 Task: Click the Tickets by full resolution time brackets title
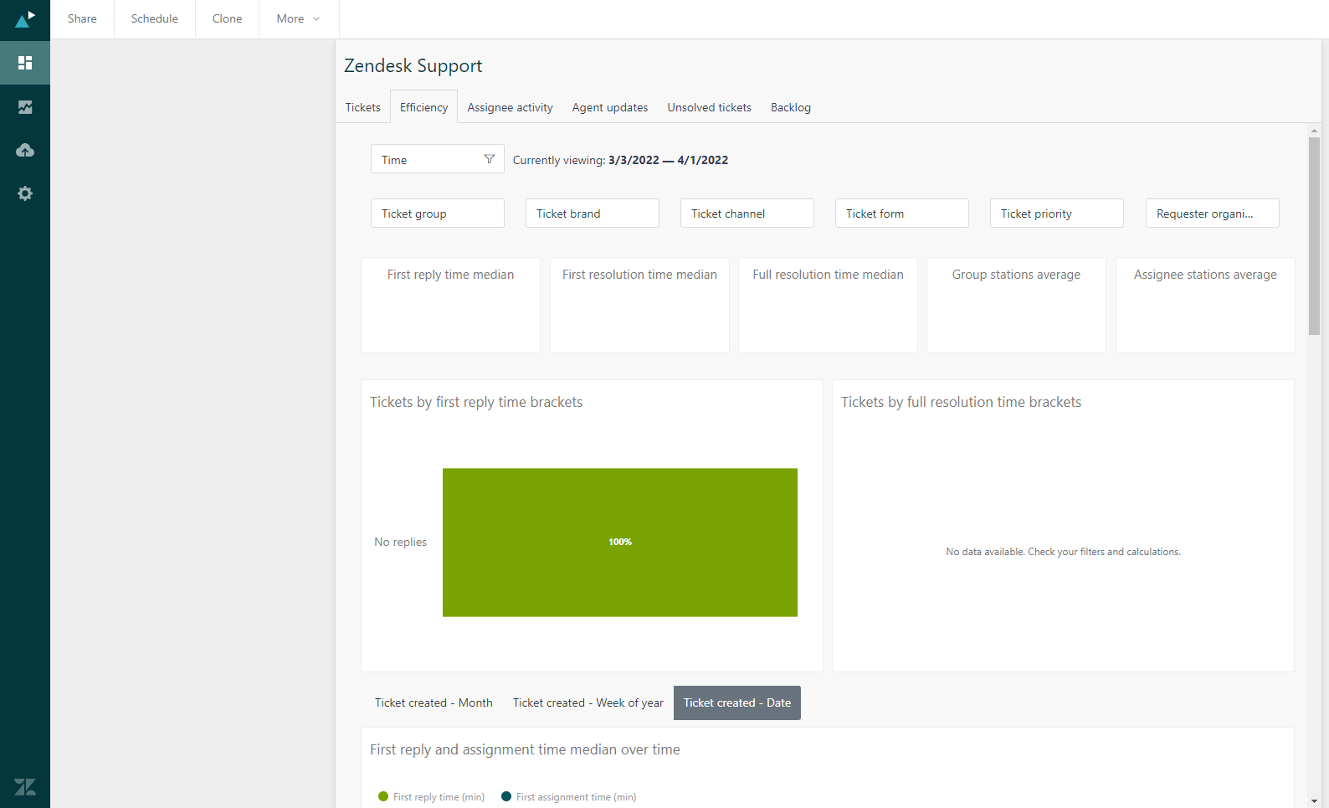pyautogui.click(x=961, y=402)
